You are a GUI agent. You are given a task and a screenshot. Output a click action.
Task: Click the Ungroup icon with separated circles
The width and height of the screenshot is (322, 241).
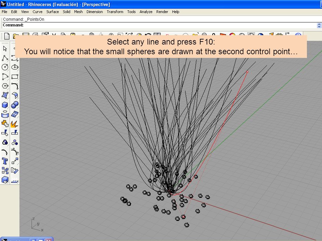[15, 143]
